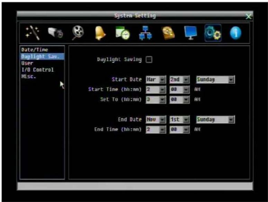The height and width of the screenshot is (202, 268).
Task: Select the gears system settings icon
Action: click(x=213, y=33)
